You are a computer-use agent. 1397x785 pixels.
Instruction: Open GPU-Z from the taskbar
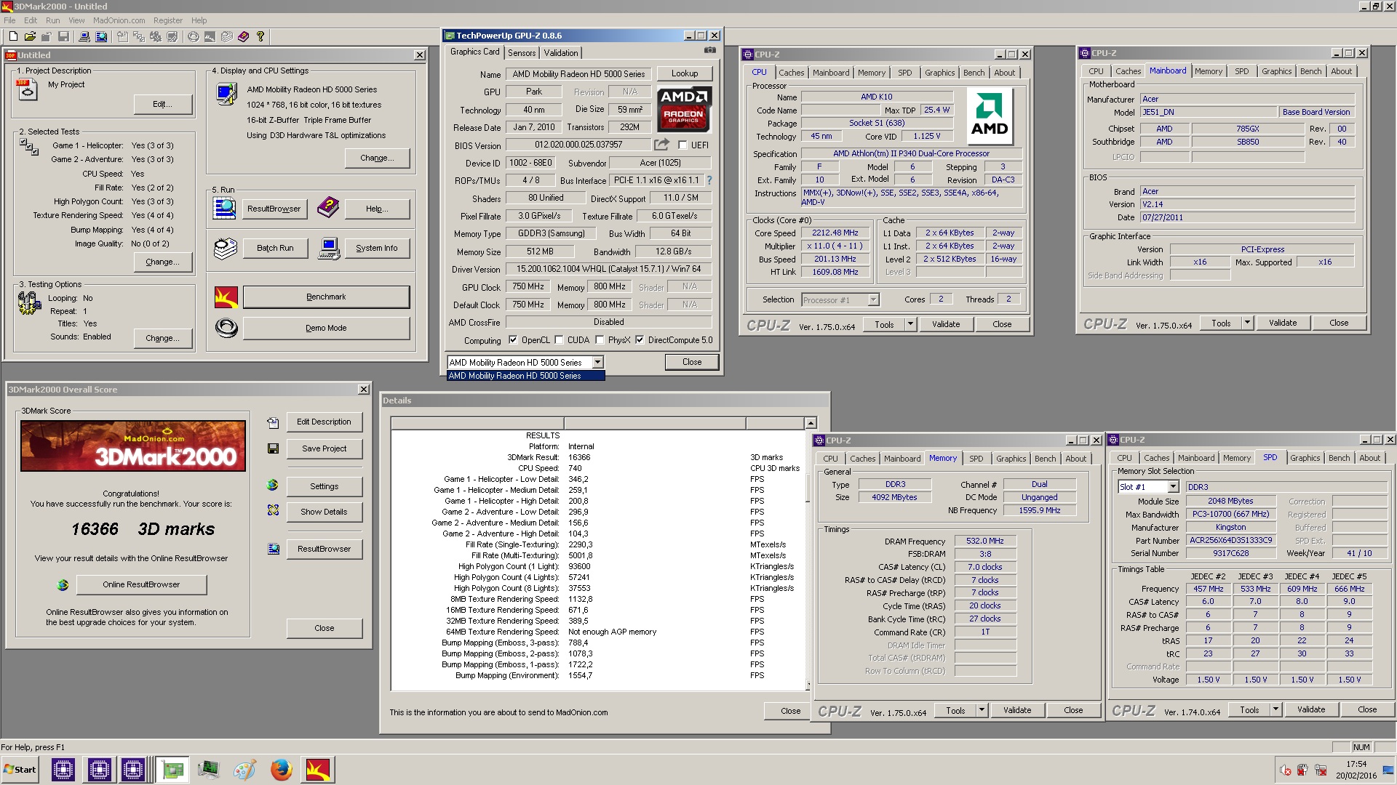173,770
